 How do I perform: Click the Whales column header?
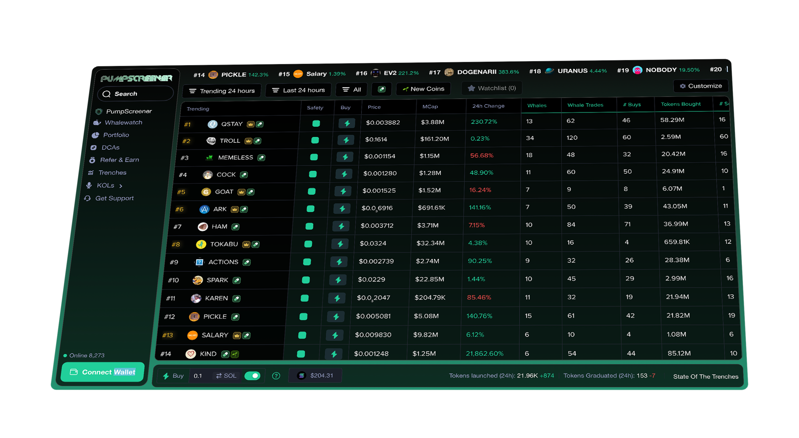pyautogui.click(x=537, y=105)
